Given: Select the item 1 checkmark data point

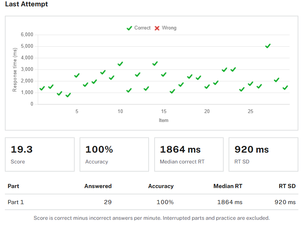Looking at the screenshot, I should [42, 88].
